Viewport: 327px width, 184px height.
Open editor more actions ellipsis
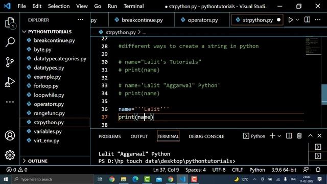318,20
